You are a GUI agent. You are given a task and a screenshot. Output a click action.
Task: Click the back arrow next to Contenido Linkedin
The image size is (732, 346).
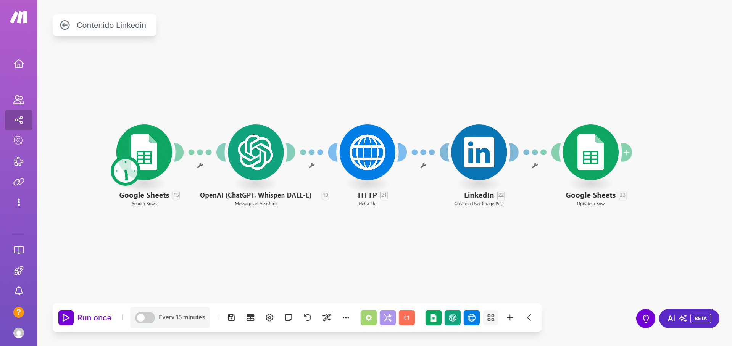pos(65,25)
